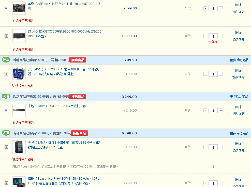
Task: Click 修改优惠 for SAMA case
Action: pos(238,150)
